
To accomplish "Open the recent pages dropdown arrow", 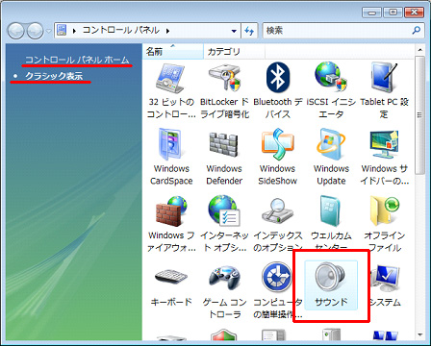I will (48, 31).
